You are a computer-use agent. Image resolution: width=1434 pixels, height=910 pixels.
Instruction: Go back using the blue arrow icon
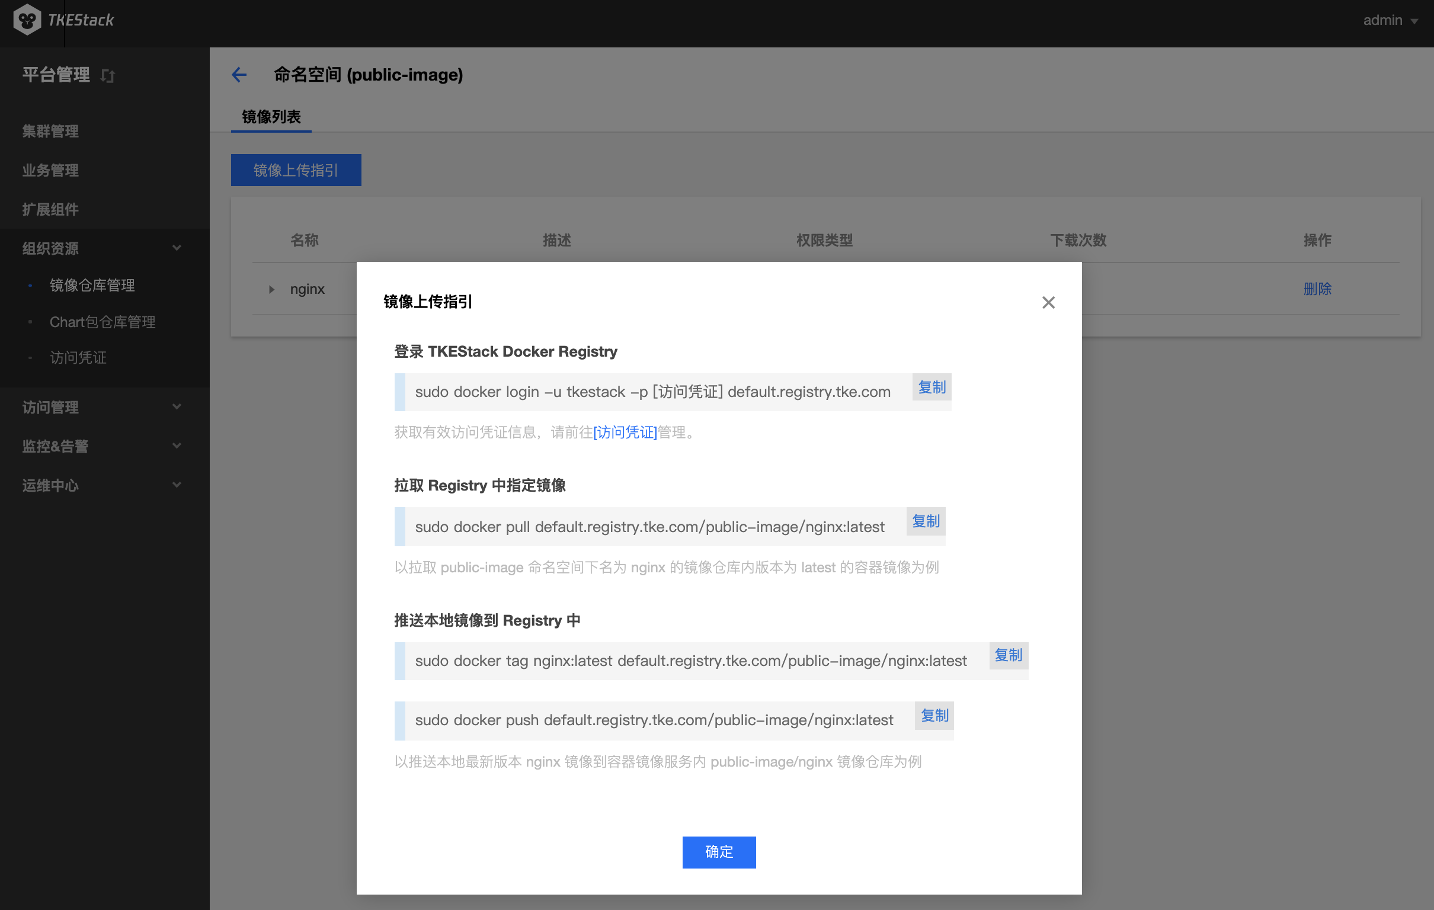239,75
